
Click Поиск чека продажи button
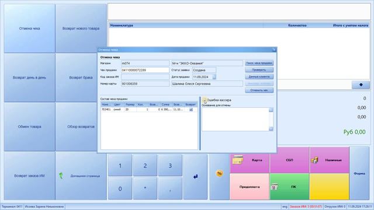[259, 63]
